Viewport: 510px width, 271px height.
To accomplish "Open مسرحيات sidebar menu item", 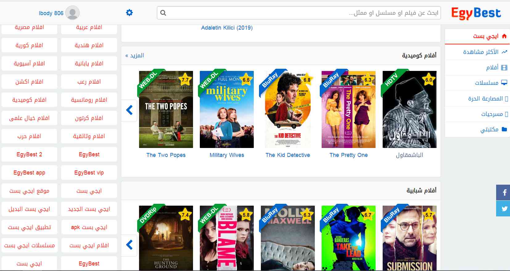I will (477, 114).
